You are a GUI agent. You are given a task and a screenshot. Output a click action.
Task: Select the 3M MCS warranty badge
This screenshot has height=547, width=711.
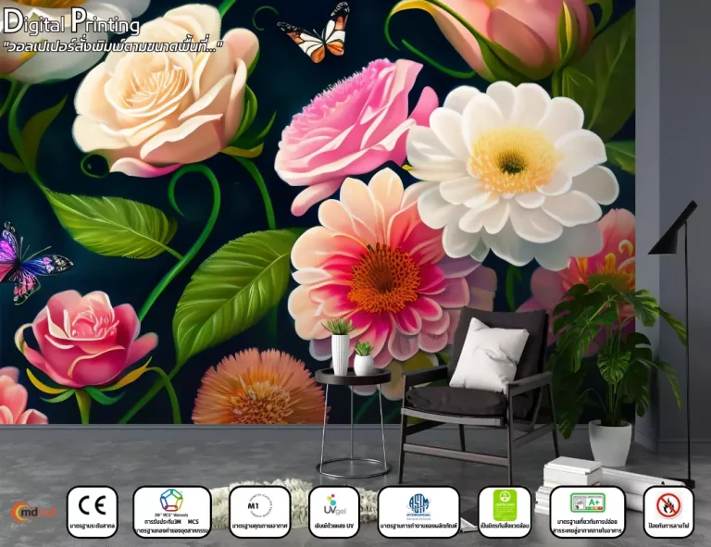[x=171, y=511]
